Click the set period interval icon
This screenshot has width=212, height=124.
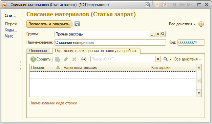click(84, 59)
